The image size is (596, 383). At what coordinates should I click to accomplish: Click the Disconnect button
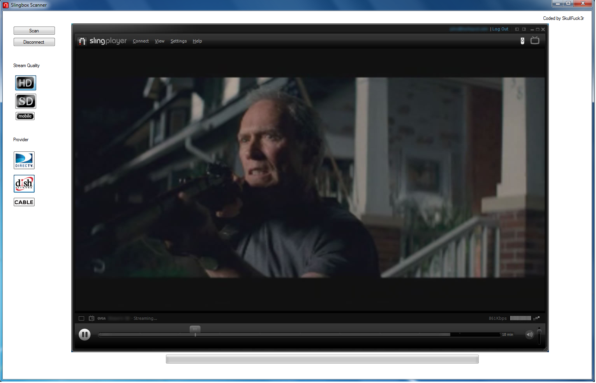click(x=34, y=42)
